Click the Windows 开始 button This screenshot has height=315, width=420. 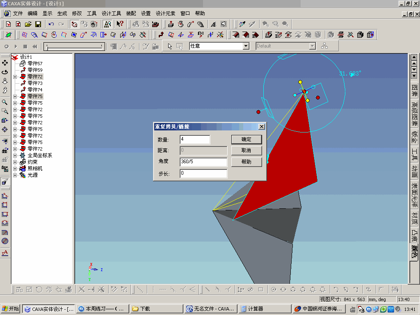click(x=11, y=309)
